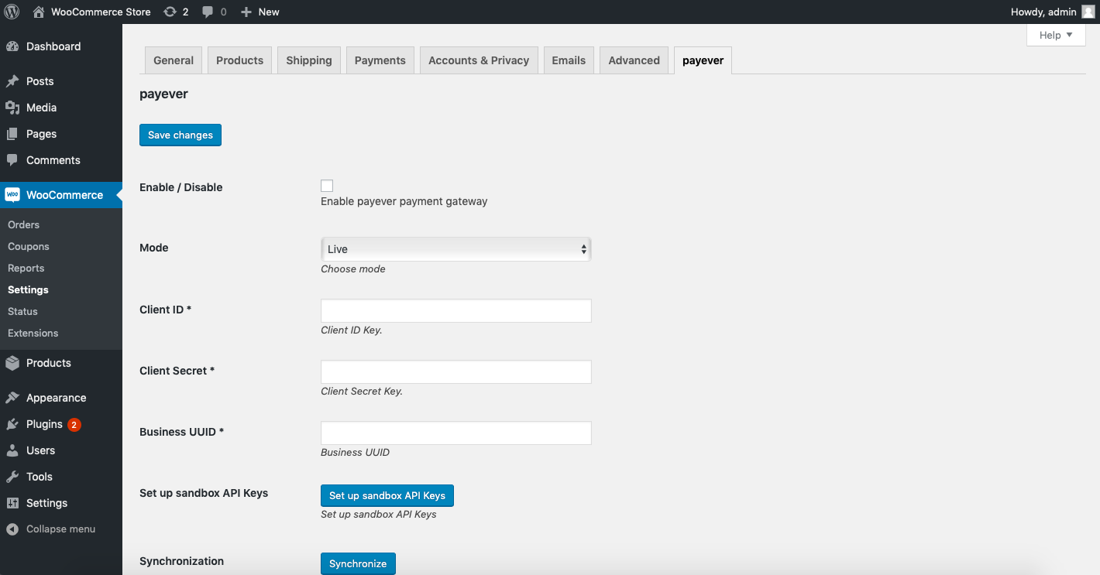The width and height of the screenshot is (1100, 575).
Task: Open the WooCommerce Store home icon
Action: 39,12
